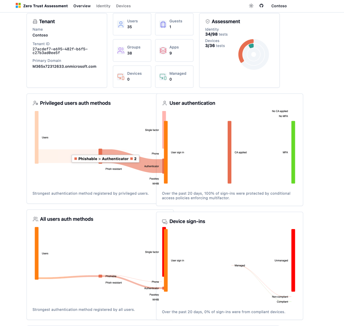Click the Managed devices icon

click(x=163, y=77)
